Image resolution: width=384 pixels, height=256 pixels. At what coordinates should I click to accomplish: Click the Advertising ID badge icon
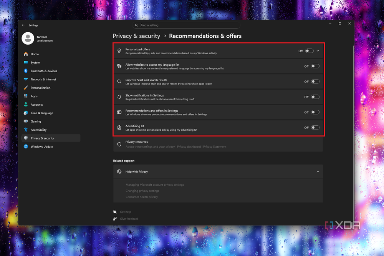(x=119, y=128)
